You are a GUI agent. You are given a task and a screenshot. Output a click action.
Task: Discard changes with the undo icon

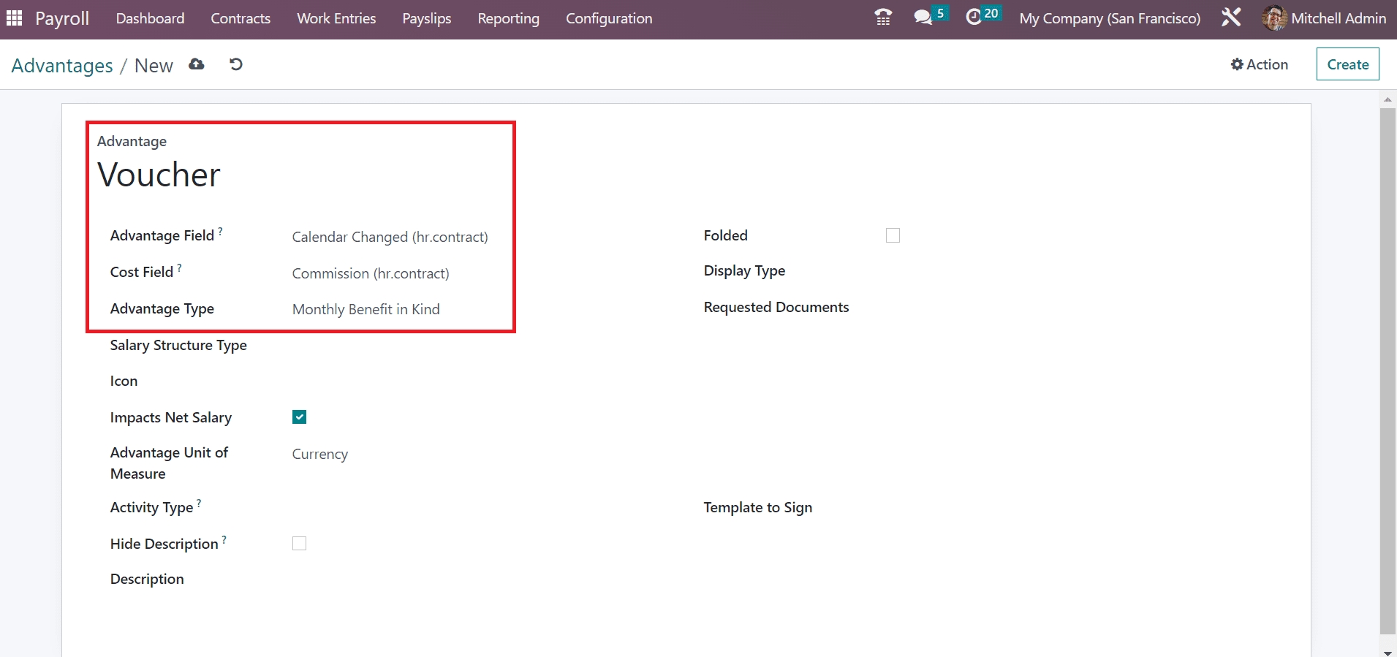[x=235, y=64]
